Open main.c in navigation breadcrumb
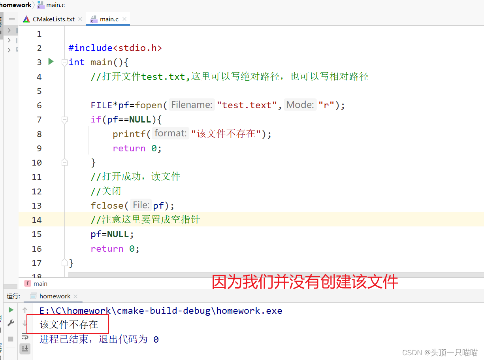The height and width of the screenshot is (360, 484). pyautogui.click(x=55, y=5)
